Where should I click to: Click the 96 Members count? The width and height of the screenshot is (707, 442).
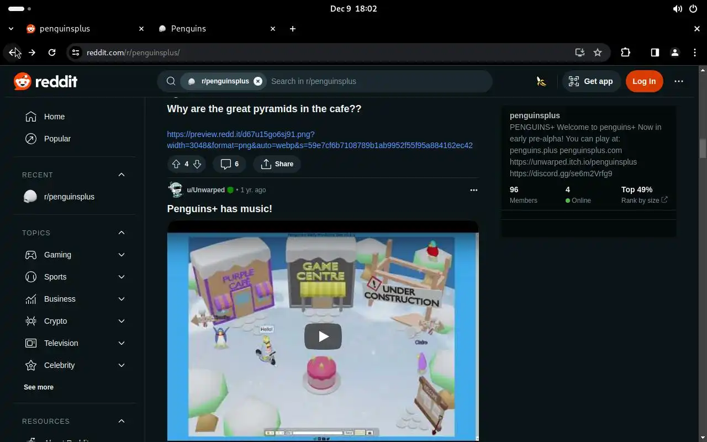(524, 194)
